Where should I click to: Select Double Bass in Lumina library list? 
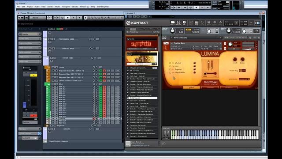pos(142,98)
